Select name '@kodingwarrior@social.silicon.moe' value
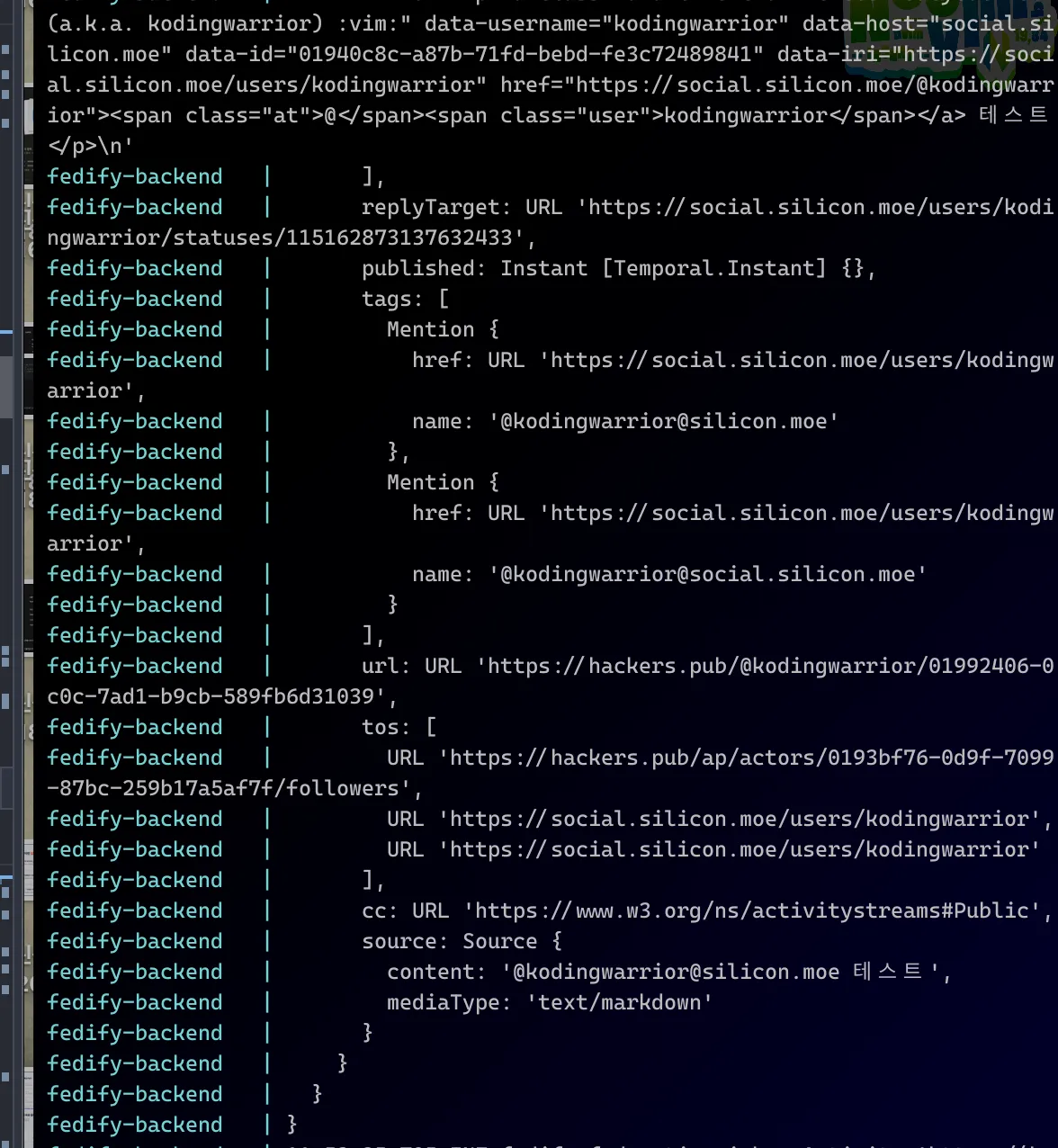The image size is (1058, 1148). pyautogui.click(x=708, y=574)
